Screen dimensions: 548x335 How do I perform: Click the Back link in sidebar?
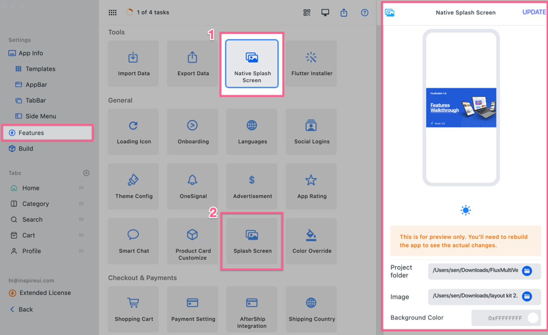(x=21, y=309)
